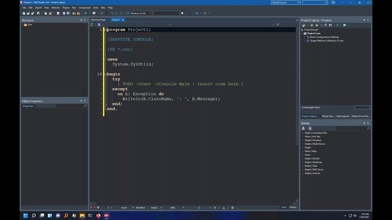Click the New Items toolbar icon
Viewport: 392px width, 220px height.
tap(24, 13)
